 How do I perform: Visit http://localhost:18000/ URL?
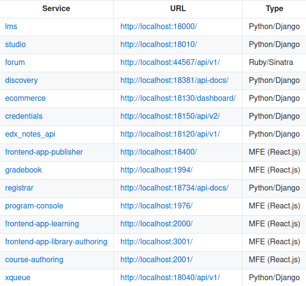(x=159, y=27)
